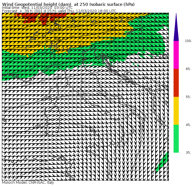Click the 1068 contour label west of Sardinia
This screenshot has width=194, height=186.
37,126
